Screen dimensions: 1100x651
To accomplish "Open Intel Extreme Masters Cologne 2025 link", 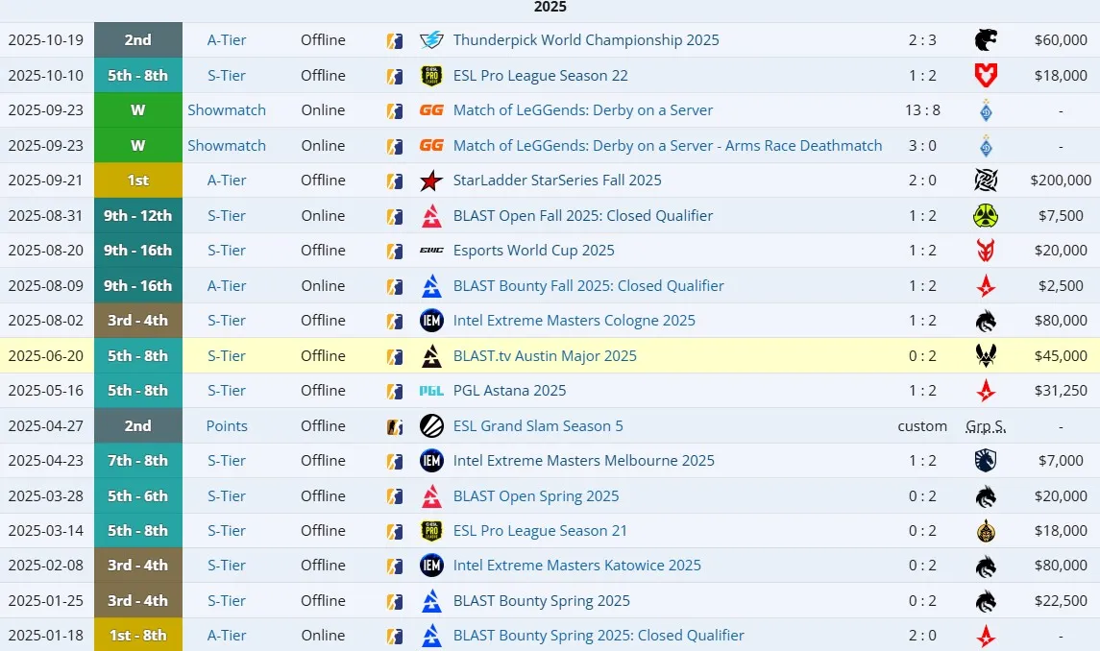I will 574,321.
